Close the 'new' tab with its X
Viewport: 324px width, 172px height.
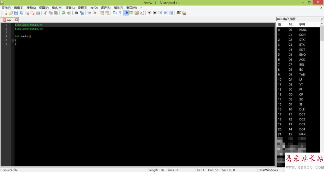pyautogui.click(x=16, y=20)
